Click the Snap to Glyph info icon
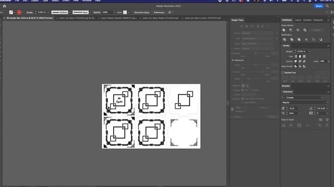 coord(327,119)
